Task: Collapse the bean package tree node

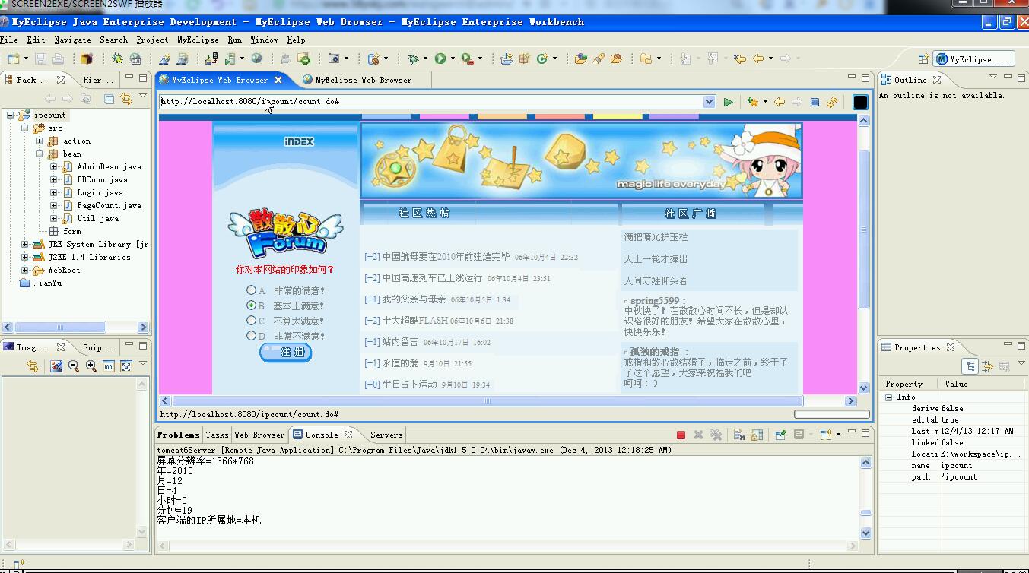Action: click(40, 154)
